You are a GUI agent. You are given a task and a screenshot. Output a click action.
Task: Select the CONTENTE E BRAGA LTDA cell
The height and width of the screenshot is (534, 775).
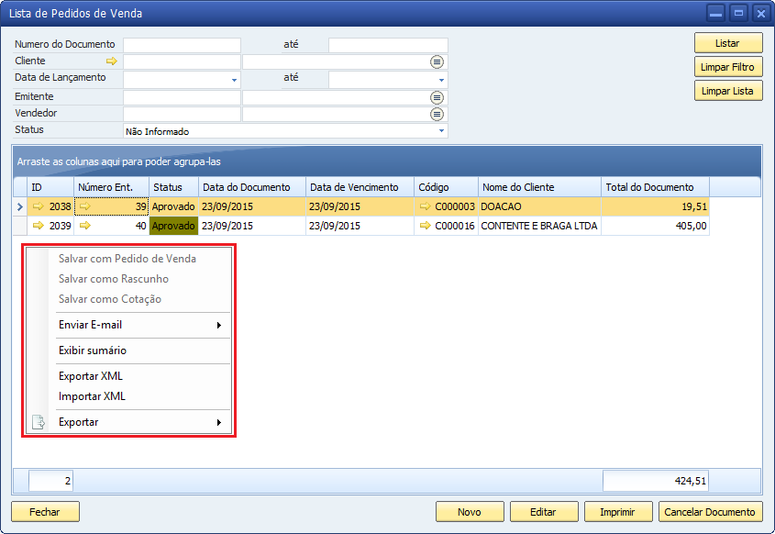tap(539, 226)
